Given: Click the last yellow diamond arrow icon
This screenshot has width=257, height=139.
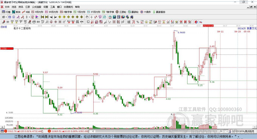Looking at the screenshot, I should click(82, 17).
